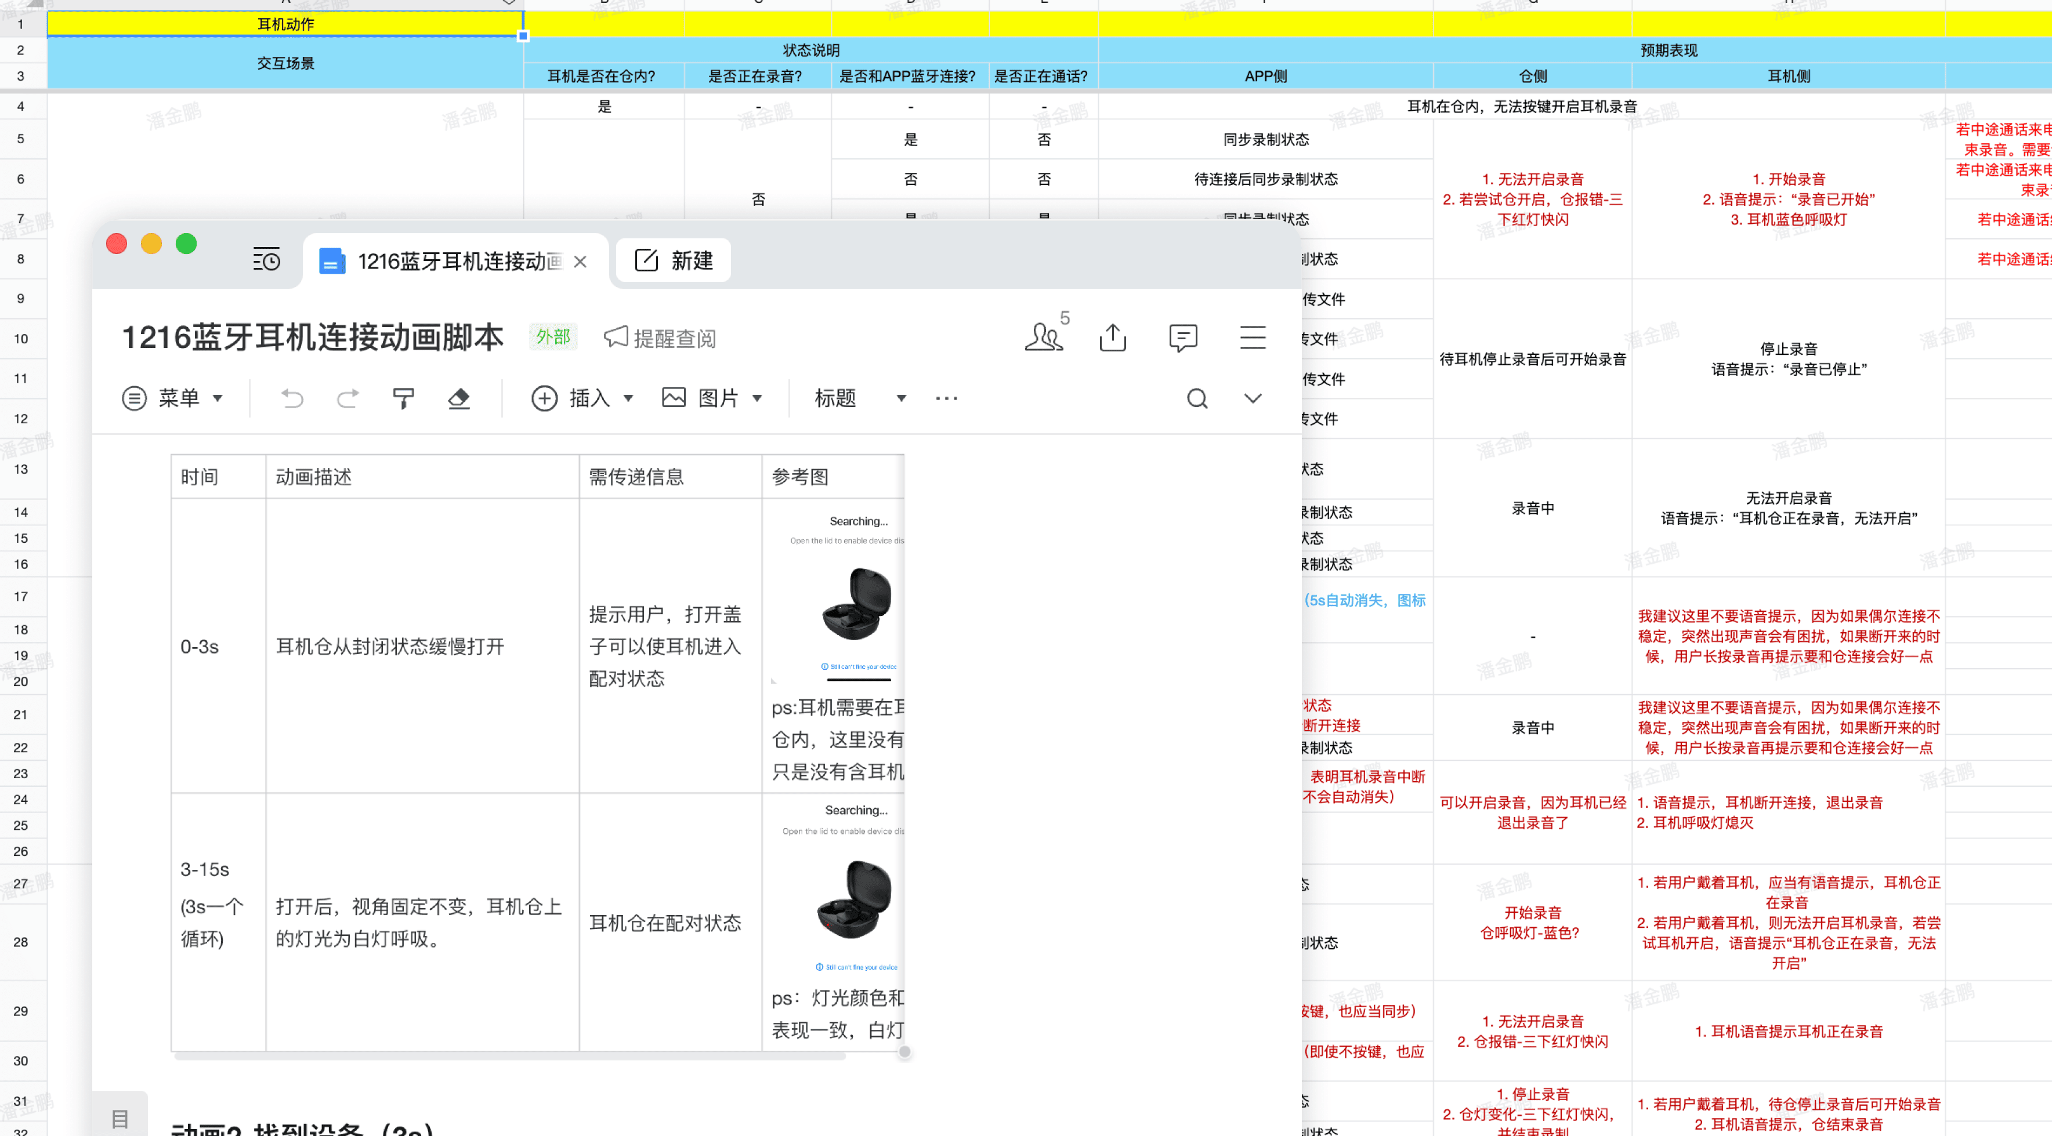Click 是否正在录音? header in spreadsheet
2052x1136 pixels.
coord(757,75)
